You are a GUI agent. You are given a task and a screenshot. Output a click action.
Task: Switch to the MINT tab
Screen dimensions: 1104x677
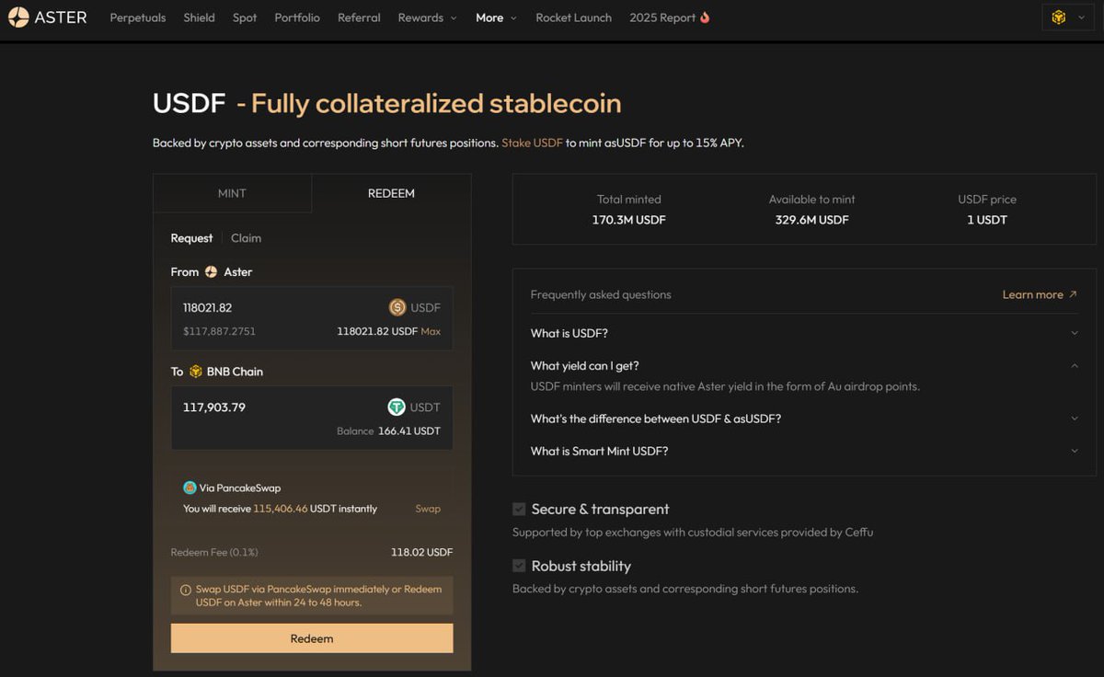(232, 193)
